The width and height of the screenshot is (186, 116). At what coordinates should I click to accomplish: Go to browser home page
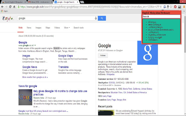click(14, 7)
